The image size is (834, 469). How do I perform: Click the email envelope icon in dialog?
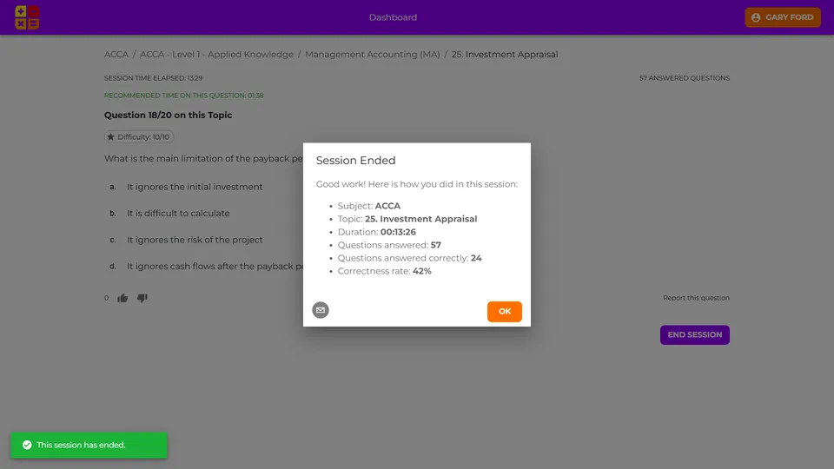(x=321, y=309)
